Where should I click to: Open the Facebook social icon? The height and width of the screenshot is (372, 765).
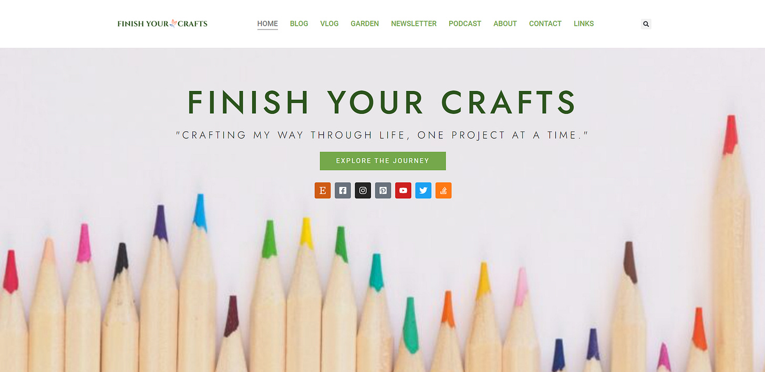coord(343,190)
